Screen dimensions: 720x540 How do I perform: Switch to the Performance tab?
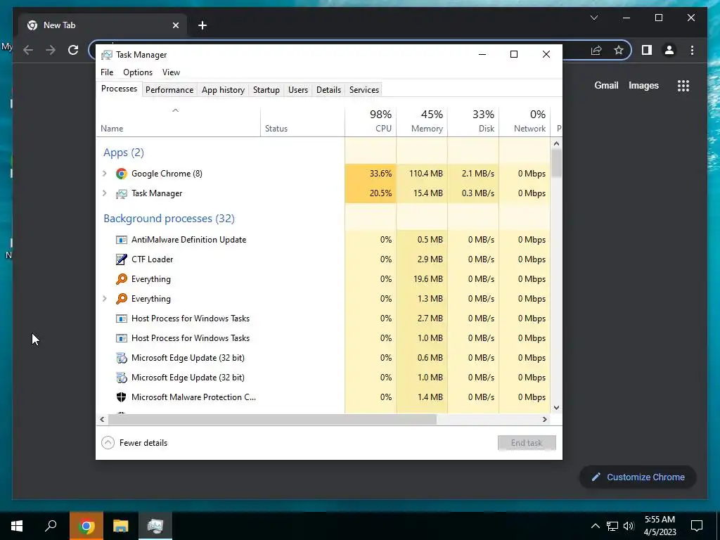point(169,90)
